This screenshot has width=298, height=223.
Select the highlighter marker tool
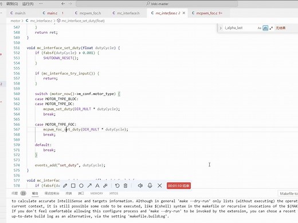[105, 185]
